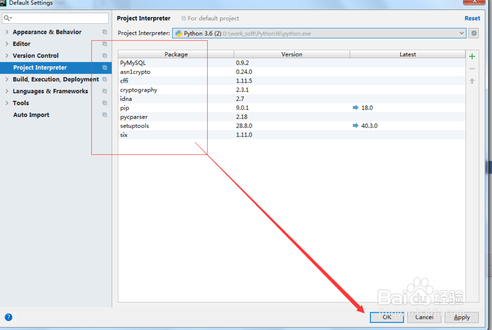Click the settings search input field
The image size is (492, 330).
[x=56, y=18]
